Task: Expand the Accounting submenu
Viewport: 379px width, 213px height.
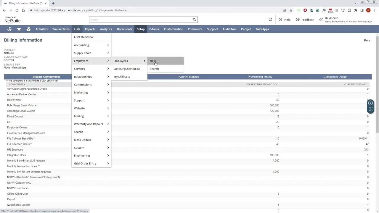Action: tap(91, 45)
